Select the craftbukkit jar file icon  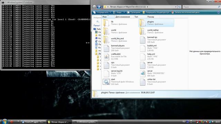tap(106, 56)
